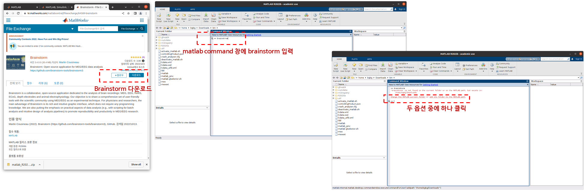Click Import Data icon in back MATLAB window
Viewport: 585px width, 191px height.
[206, 15]
